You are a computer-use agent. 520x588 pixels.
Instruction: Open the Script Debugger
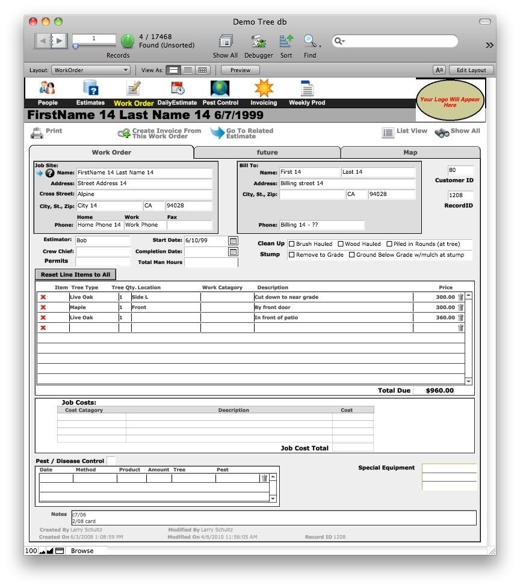259,42
